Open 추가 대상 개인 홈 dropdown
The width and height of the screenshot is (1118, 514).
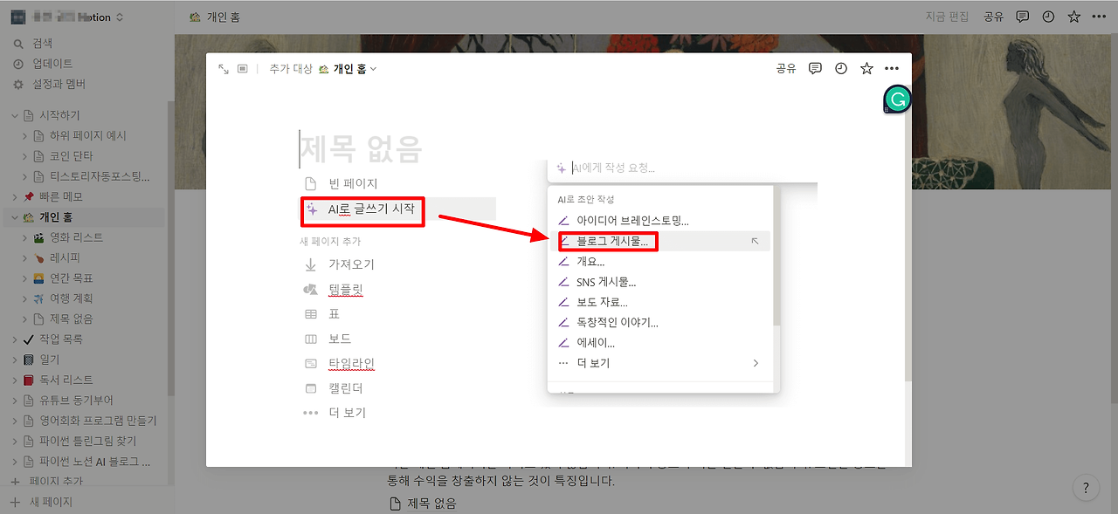323,69
